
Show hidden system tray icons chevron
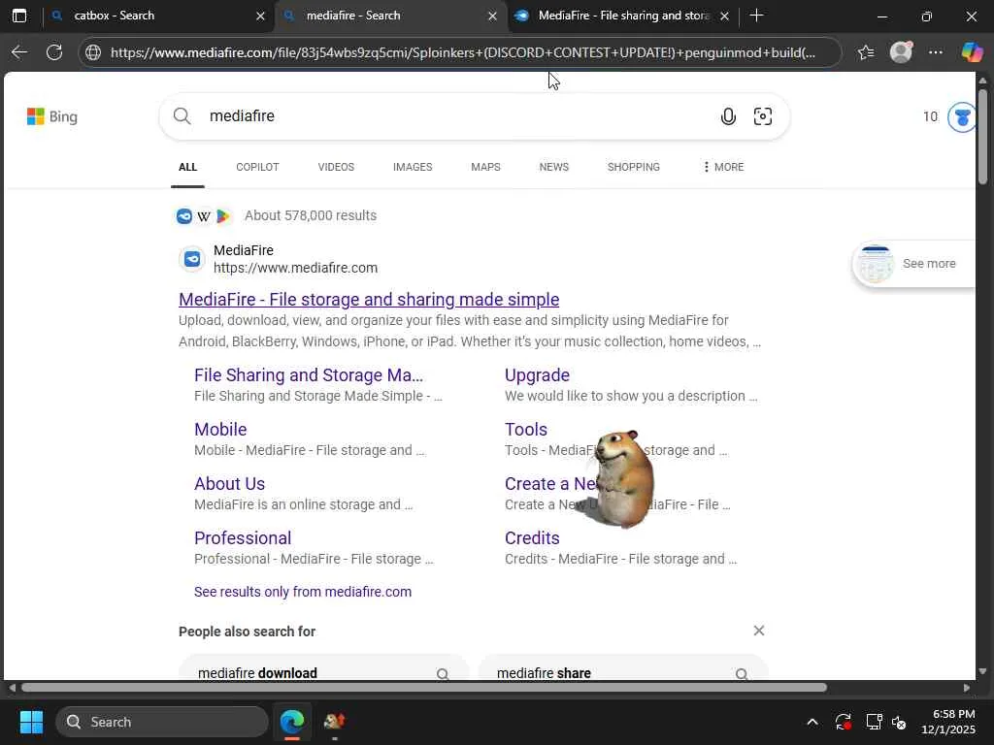(812, 722)
